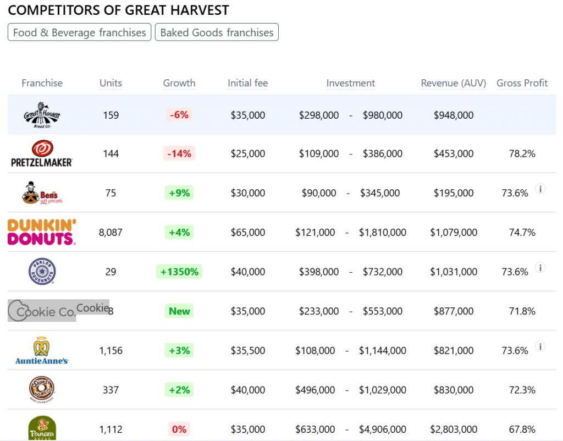563x441 pixels.
Task: Click the +3% growth badge
Action: pyautogui.click(x=179, y=350)
